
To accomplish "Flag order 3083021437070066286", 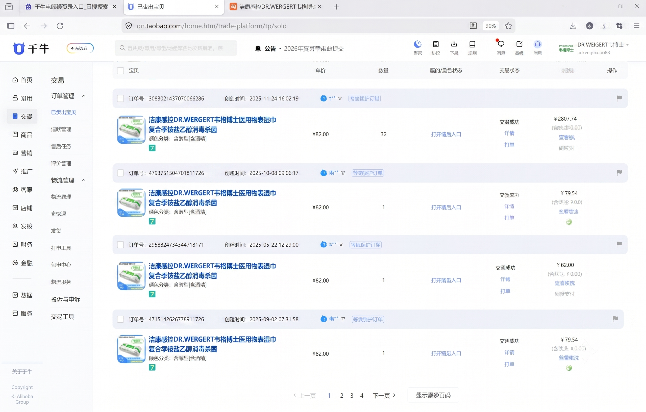I will tap(619, 98).
